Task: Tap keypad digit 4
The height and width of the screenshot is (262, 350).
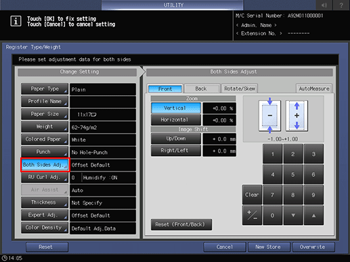Action: point(273,174)
